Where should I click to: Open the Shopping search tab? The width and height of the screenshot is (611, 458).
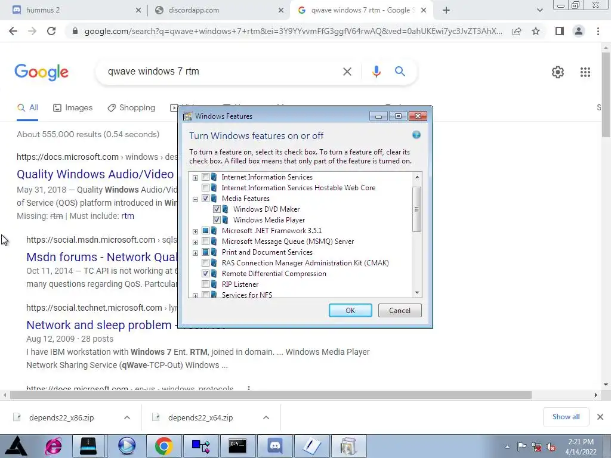[131, 108]
